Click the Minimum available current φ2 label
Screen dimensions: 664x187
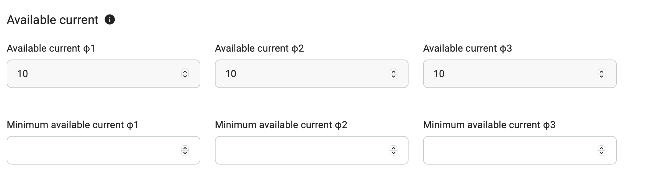pyautogui.click(x=281, y=125)
